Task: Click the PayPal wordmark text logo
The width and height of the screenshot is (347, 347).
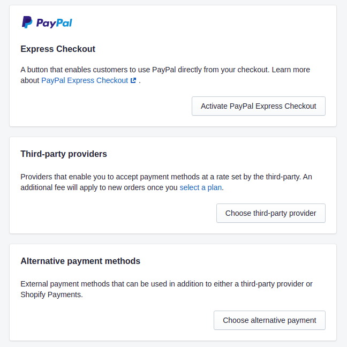Action: pos(54,23)
